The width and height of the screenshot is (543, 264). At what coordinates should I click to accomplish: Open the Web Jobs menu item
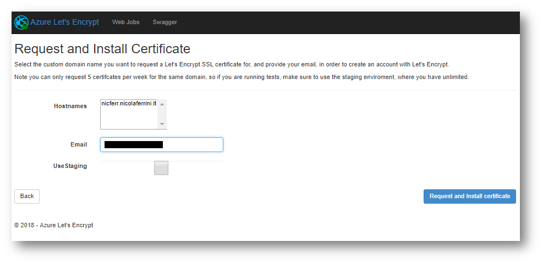125,22
